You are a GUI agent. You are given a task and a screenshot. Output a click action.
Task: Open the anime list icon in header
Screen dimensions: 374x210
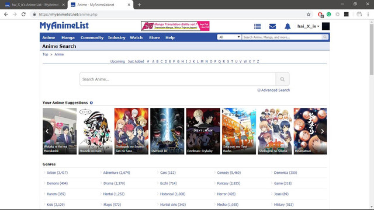coord(257,26)
